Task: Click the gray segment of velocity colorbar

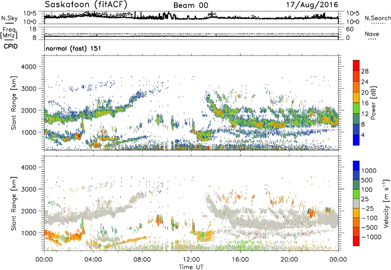Action: tap(356, 203)
